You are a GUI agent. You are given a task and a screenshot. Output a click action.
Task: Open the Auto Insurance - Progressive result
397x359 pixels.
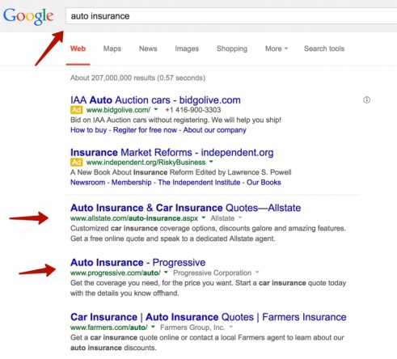[x=137, y=262]
